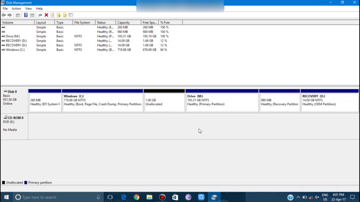The height and width of the screenshot is (202, 360).
Task: Open the Help menu
Action: tap(39, 9)
